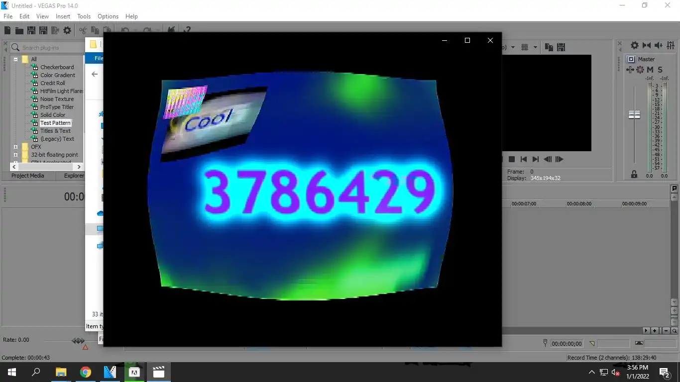Screen dimensions: 680x382
Task: Toggle Mute on the Master bus
Action: [x=650, y=70]
